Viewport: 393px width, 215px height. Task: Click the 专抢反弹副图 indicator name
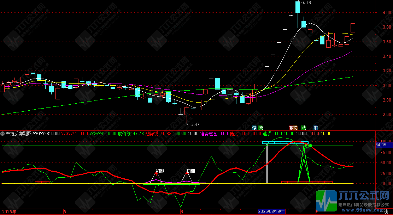click(19, 134)
